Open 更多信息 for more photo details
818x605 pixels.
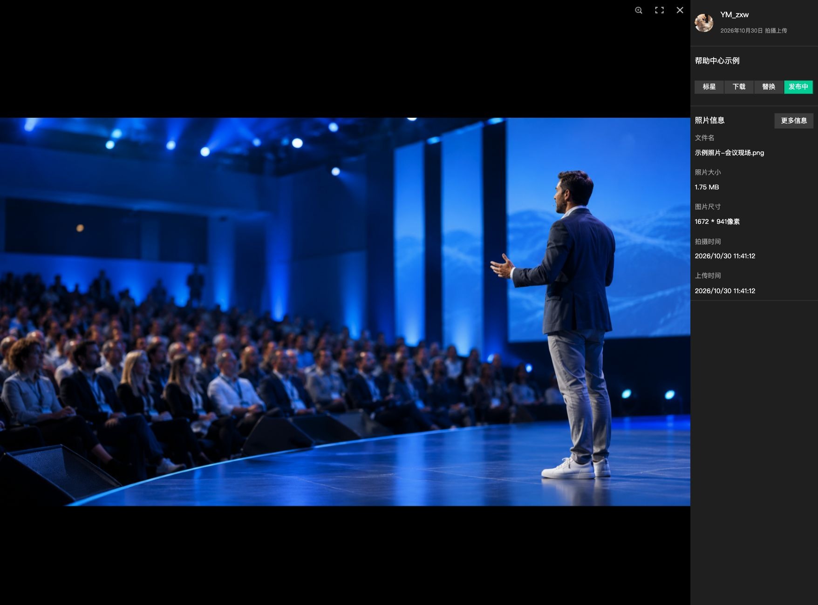(x=794, y=121)
